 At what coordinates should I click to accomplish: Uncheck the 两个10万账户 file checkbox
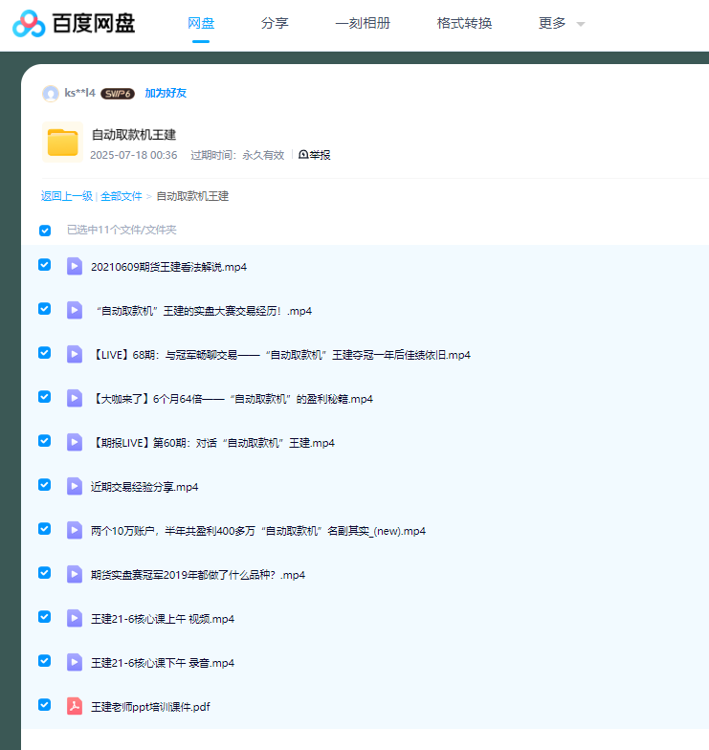44,528
